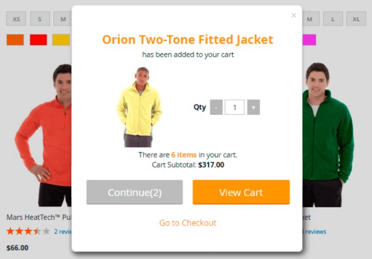Open the cart with View Cart

[241, 192]
